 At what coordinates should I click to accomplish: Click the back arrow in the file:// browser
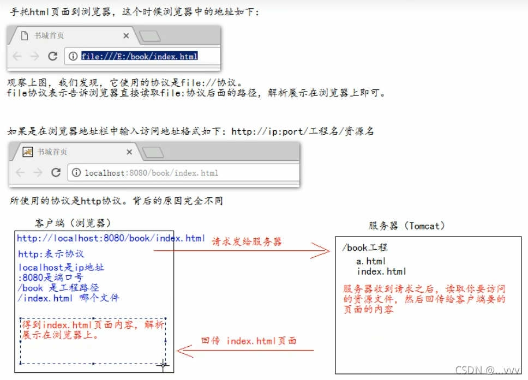17,56
